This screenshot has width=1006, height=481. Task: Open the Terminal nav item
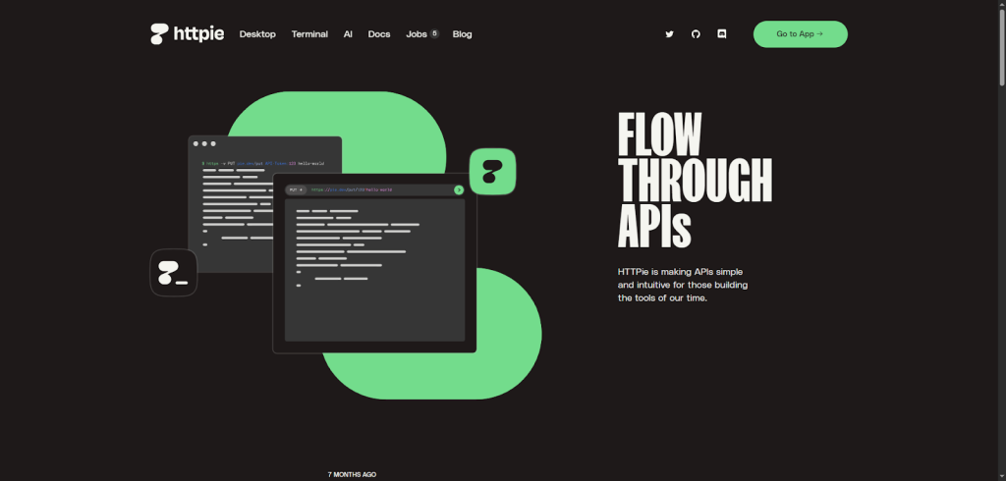[x=309, y=34]
